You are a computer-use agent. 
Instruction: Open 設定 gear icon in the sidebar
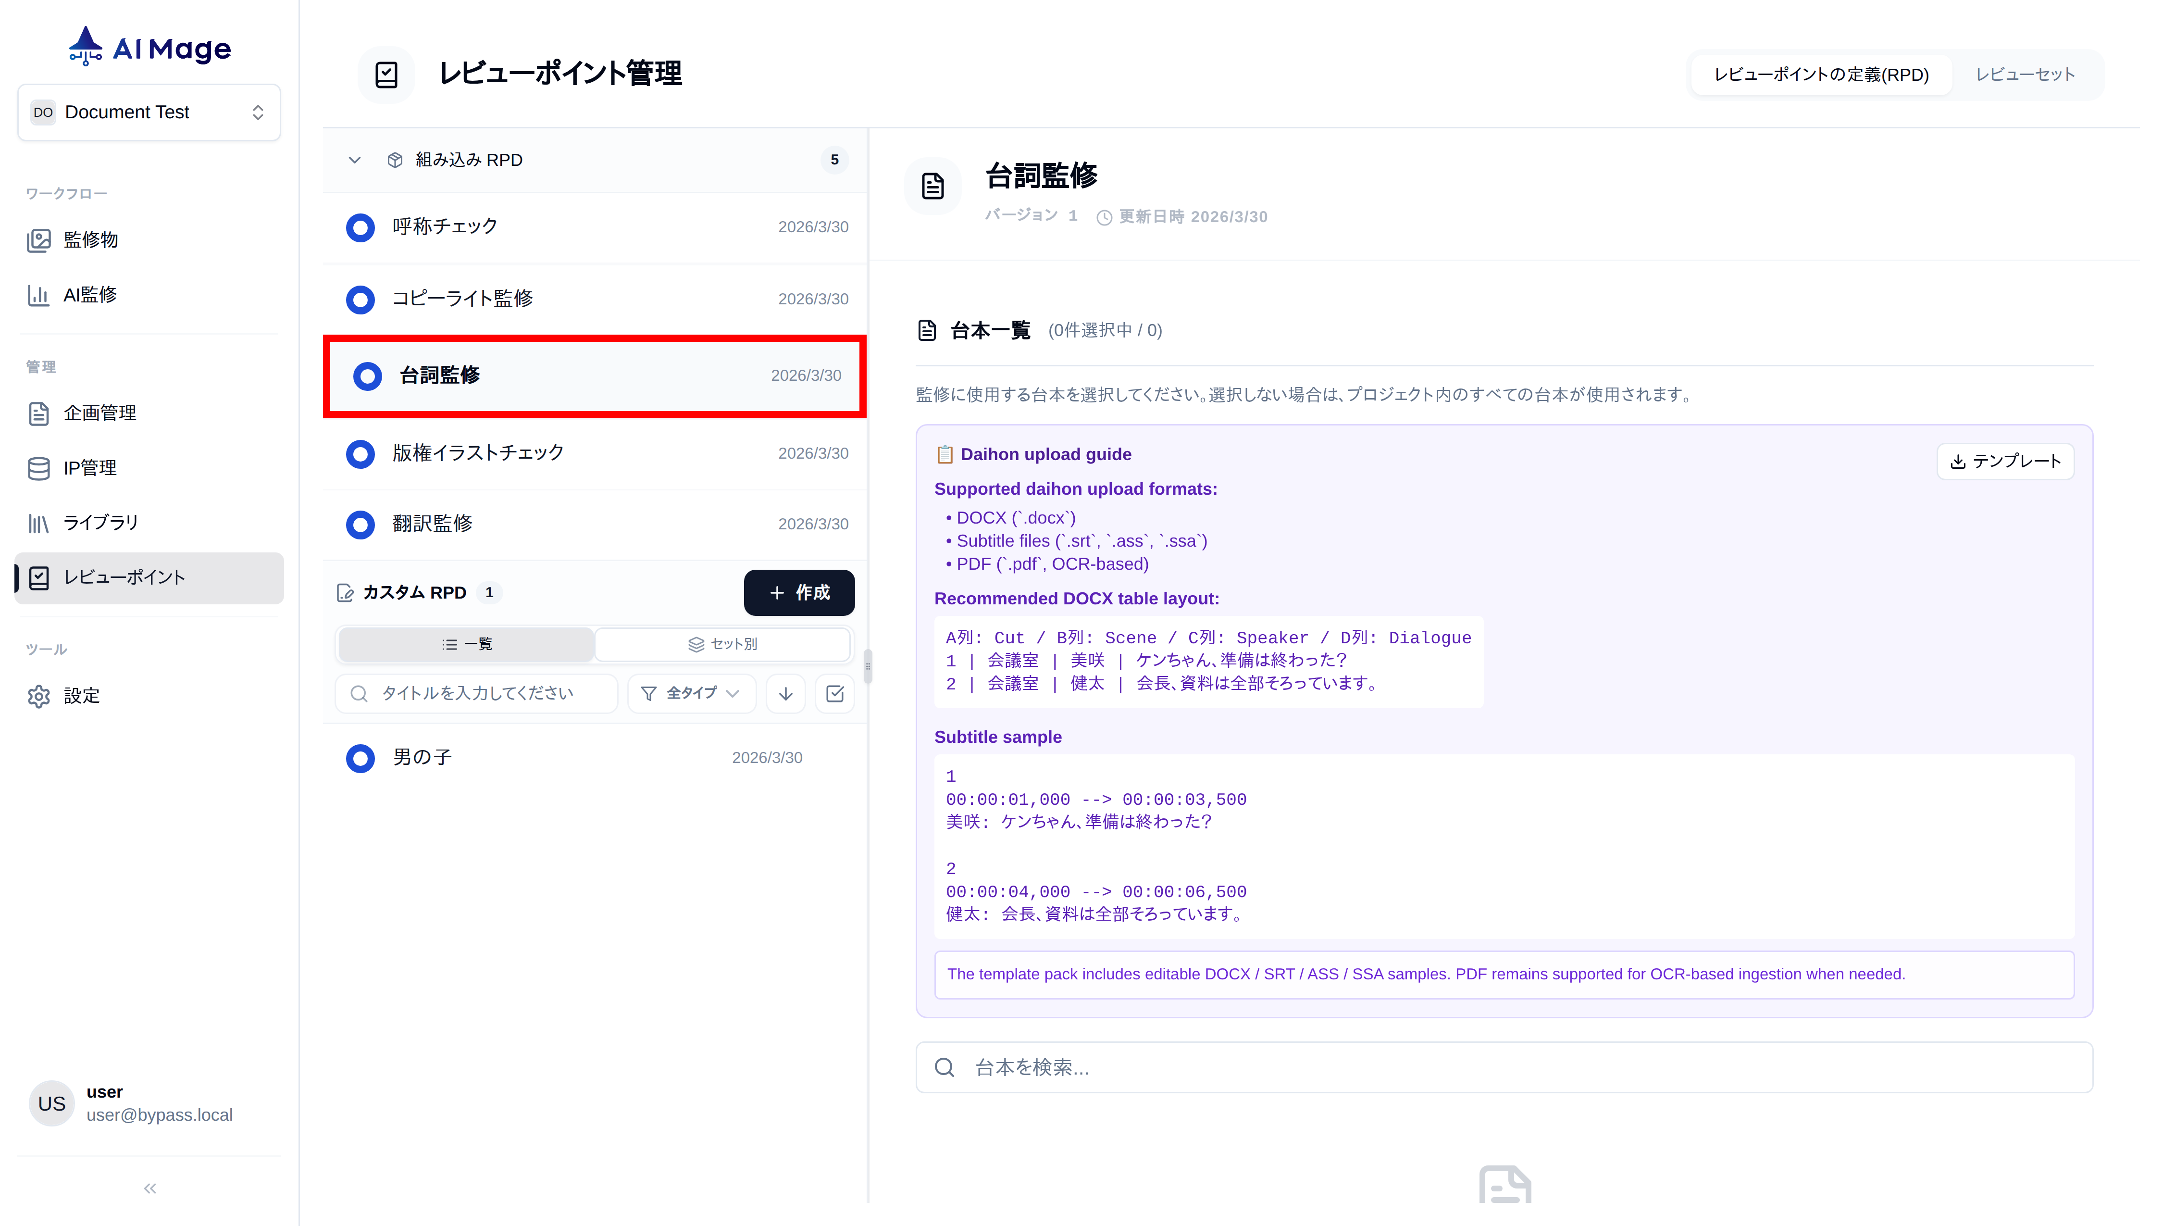[39, 696]
